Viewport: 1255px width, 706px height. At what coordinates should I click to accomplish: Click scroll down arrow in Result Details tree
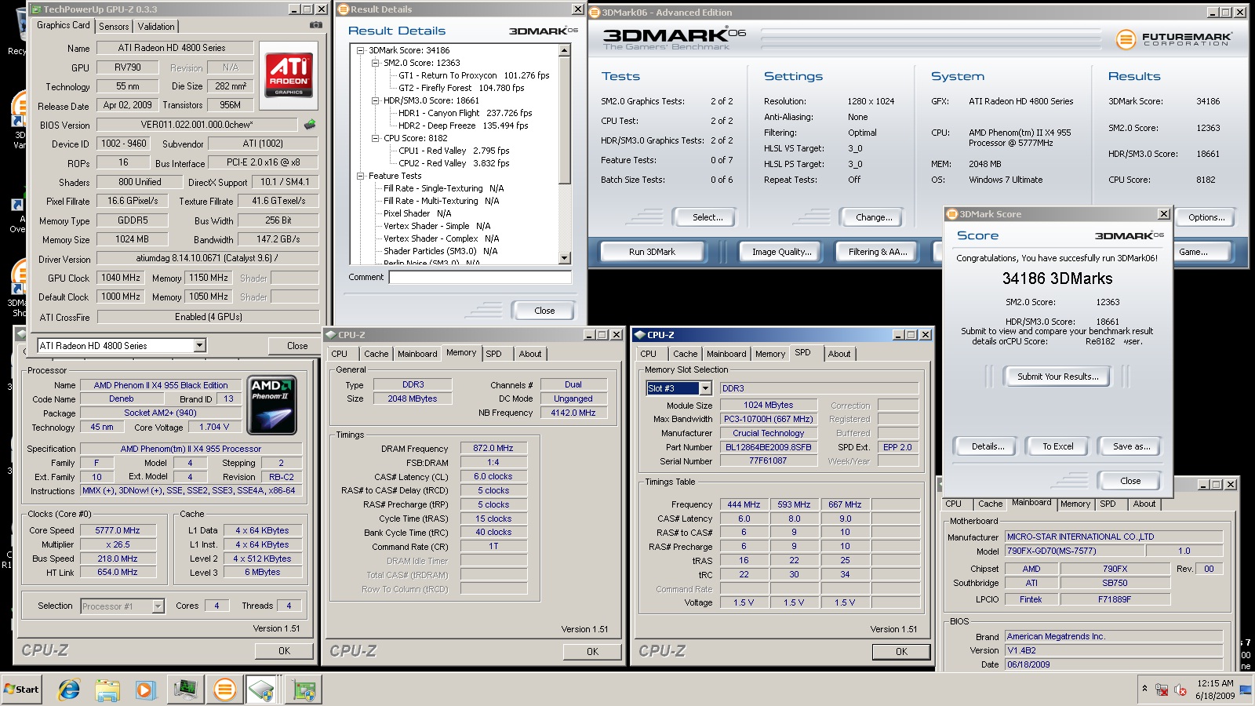coord(565,258)
